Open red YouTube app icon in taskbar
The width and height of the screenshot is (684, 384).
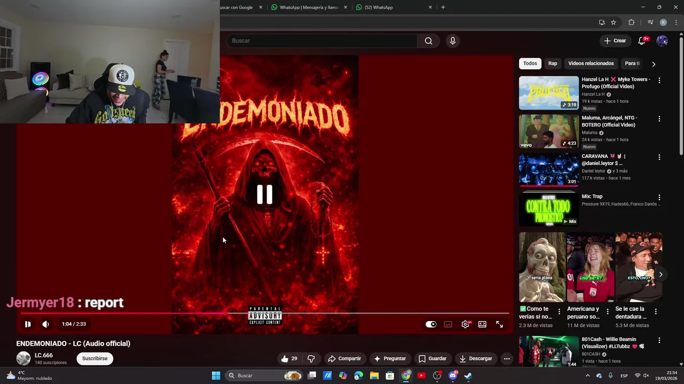421,375
